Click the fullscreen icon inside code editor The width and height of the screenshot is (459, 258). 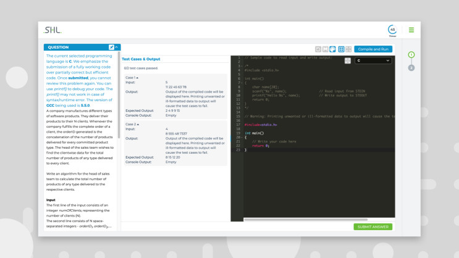tap(347, 60)
